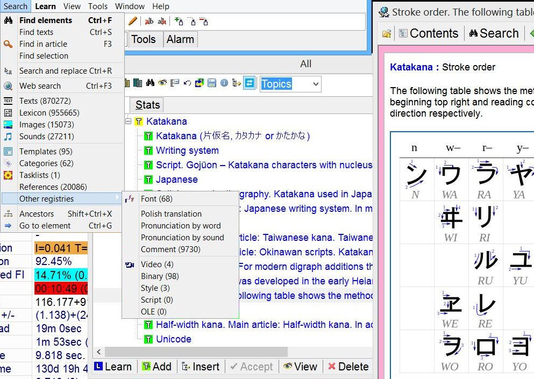Image resolution: width=534 pixels, height=379 pixels.
Task: Open References (20086) registry
Action: [x=62, y=187]
